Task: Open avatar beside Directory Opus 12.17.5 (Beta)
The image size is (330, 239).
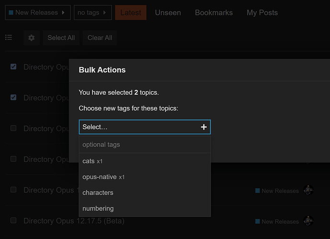Action: click(308, 221)
